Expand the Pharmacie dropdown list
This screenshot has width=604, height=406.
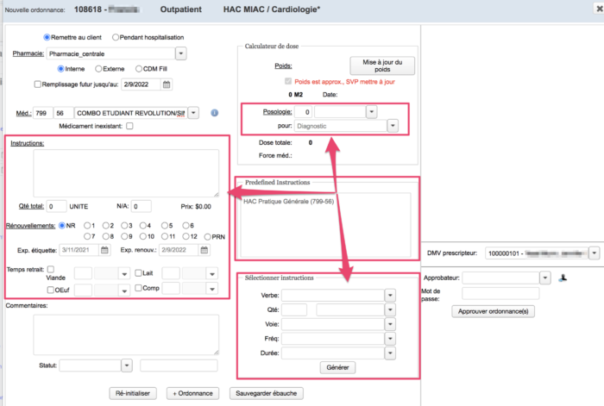tap(181, 53)
